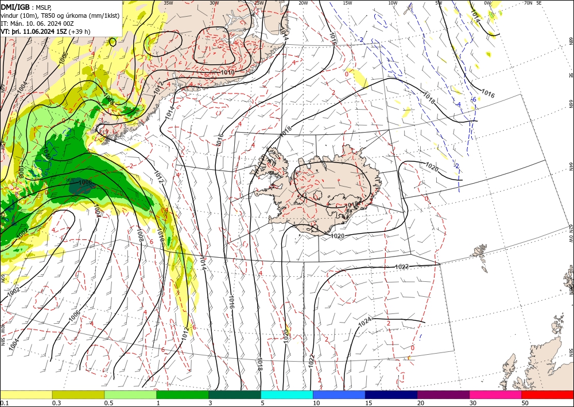This screenshot has width=574, height=407.
Task: Click the '20W' longitude label
Action: pyautogui.click(x=303, y=3)
